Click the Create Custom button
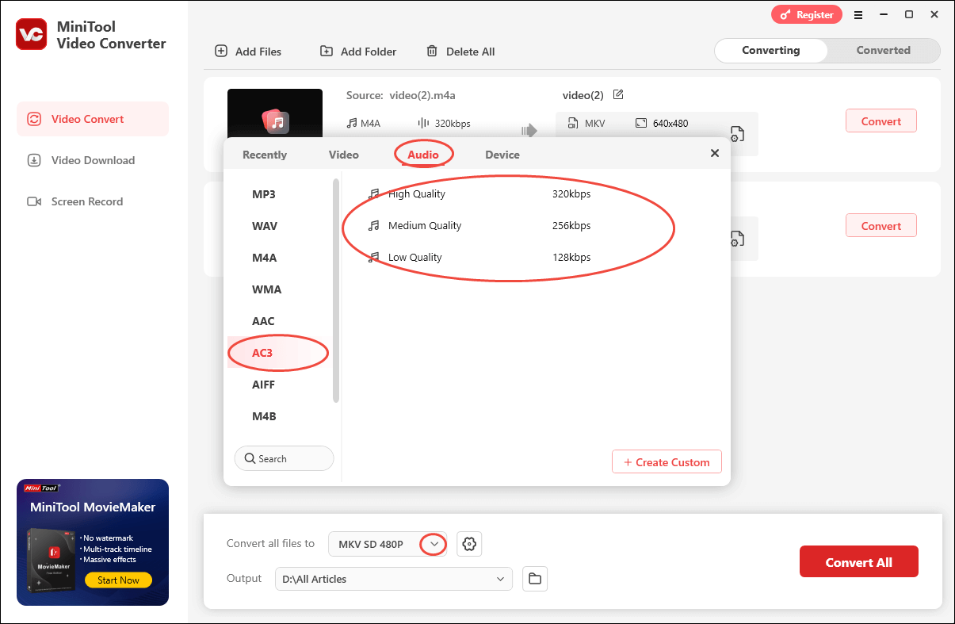The width and height of the screenshot is (955, 624). (x=667, y=461)
